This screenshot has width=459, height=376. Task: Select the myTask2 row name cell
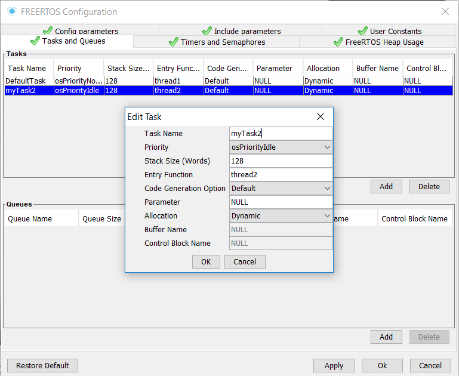pyautogui.click(x=29, y=90)
